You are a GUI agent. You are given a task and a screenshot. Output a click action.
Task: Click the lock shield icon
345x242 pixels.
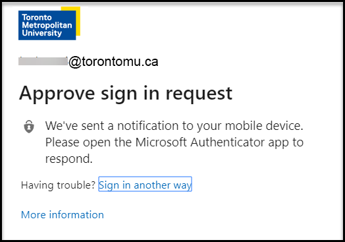tap(29, 127)
